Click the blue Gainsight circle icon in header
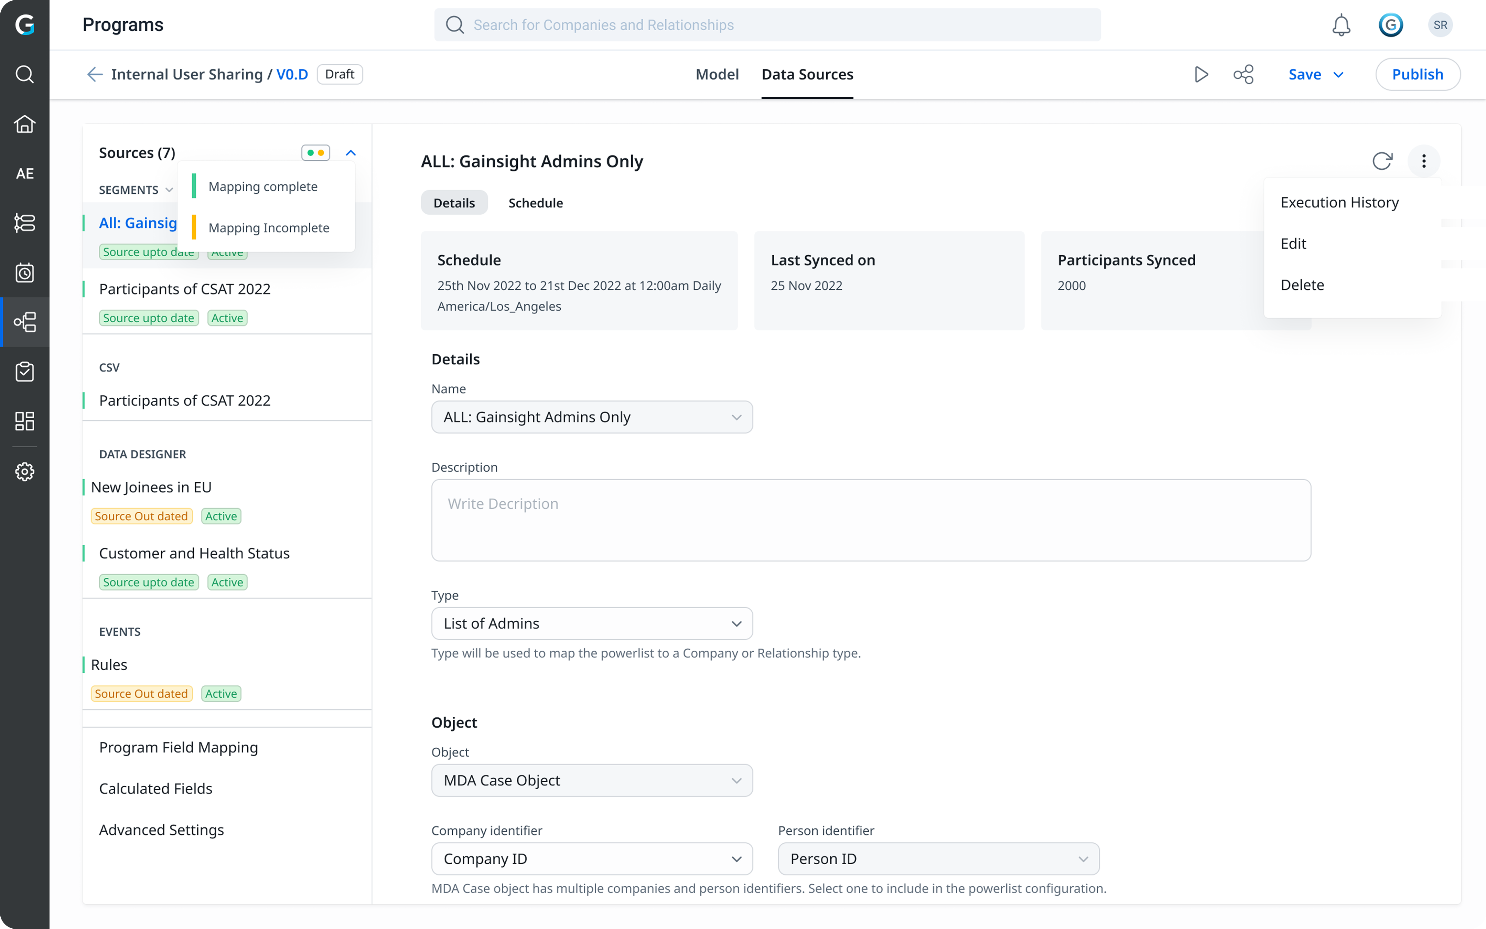 1391,24
